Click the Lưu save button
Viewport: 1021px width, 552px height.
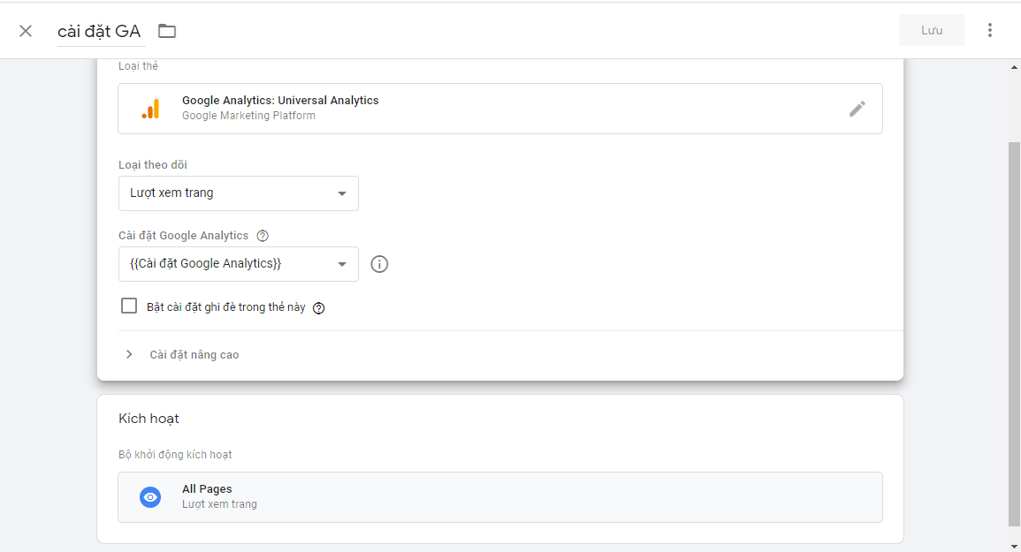(x=932, y=31)
